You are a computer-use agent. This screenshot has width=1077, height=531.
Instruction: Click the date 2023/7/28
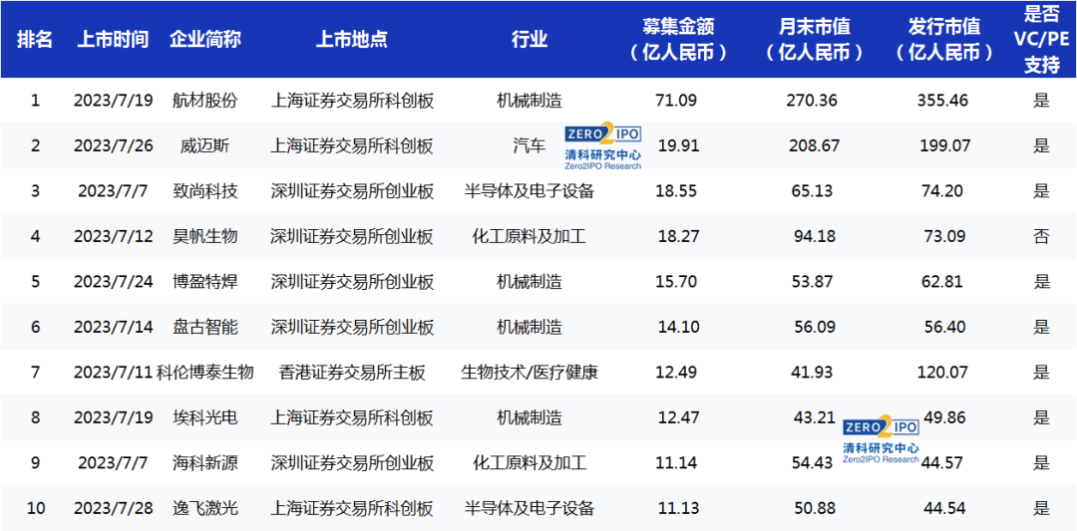pyautogui.click(x=114, y=508)
